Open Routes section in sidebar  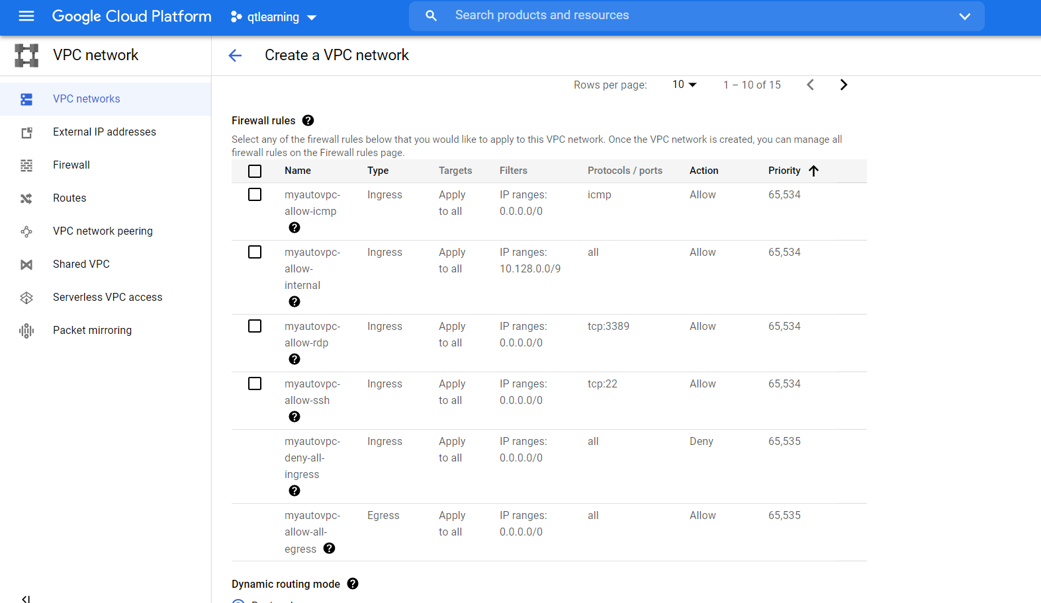[x=106, y=198]
